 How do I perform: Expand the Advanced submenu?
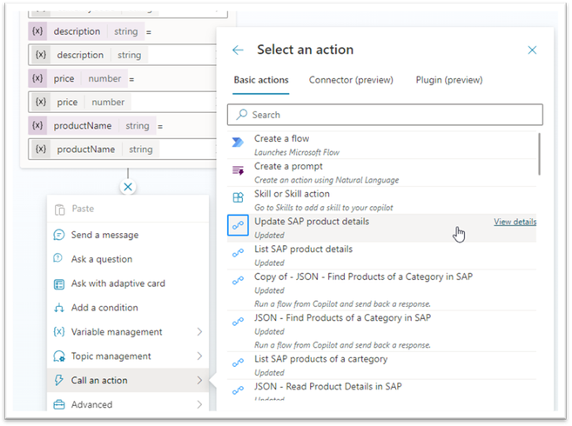pos(199,404)
